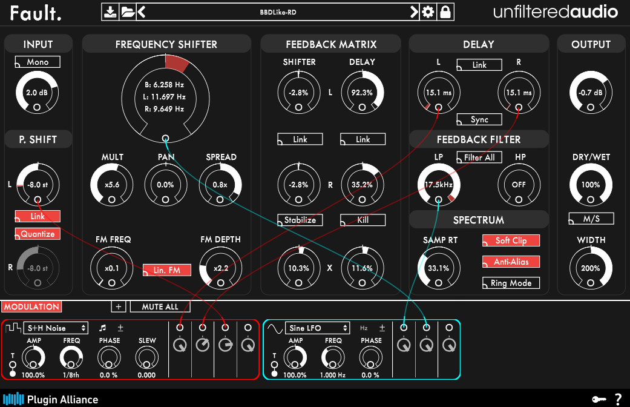Click the preset lock icon

(x=445, y=12)
